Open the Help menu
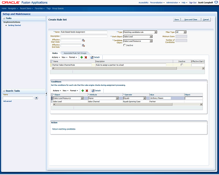The height and width of the screenshot is (175, 219). tap(184, 2)
